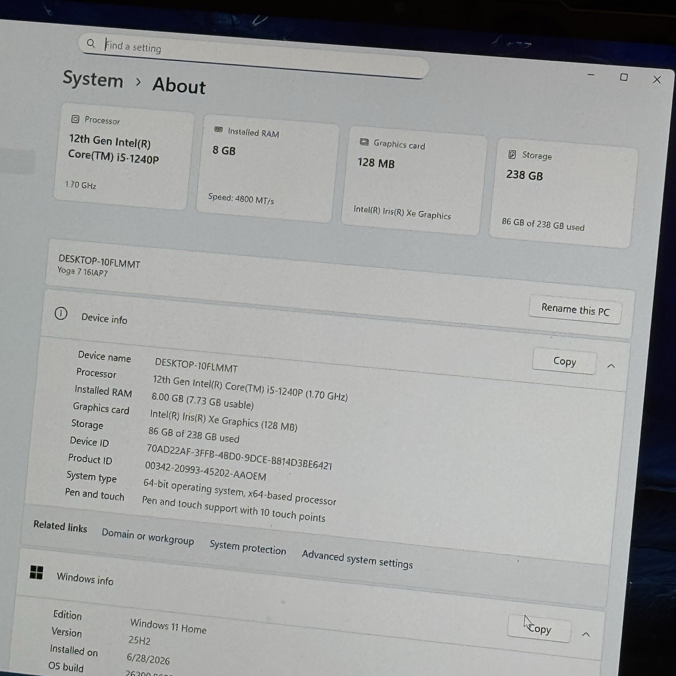This screenshot has height=676, width=676.
Task: Close the Settings window
Action: pos(657,79)
